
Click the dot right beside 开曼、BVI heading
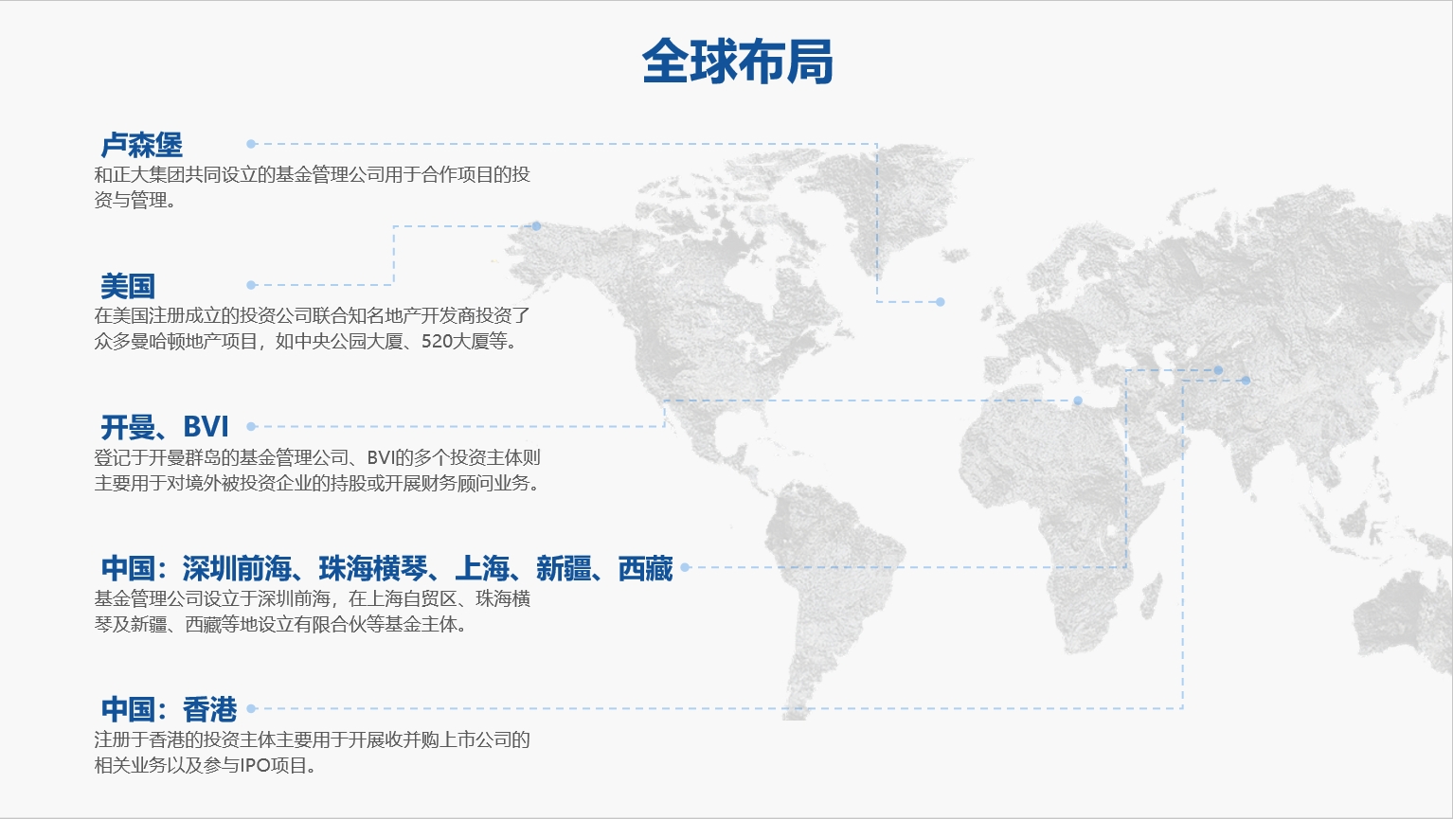[251, 427]
